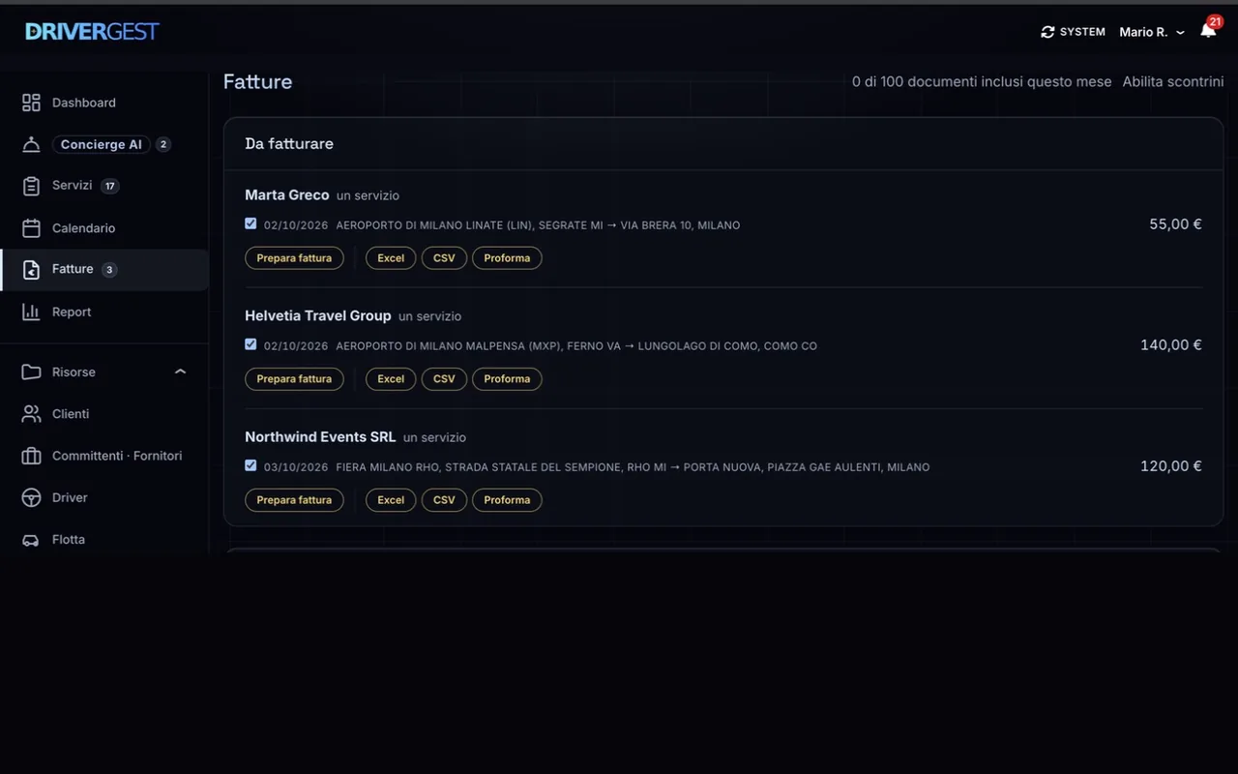Click Prepara fattura for Marta Greco
Screen dimensions: 1238x774
pyautogui.click(x=294, y=258)
